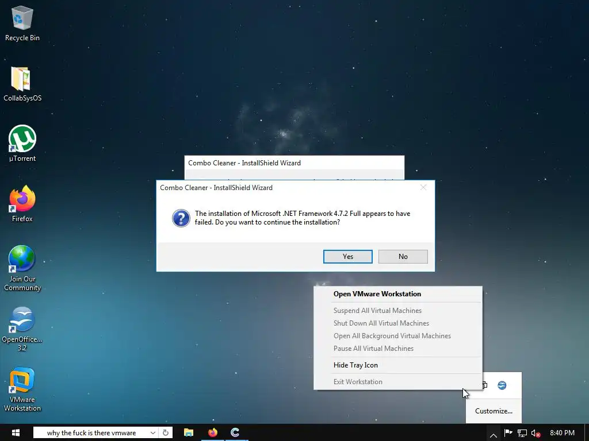Click the Windows Start button
Image resolution: width=589 pixels, height=441 pixels.
click(x=16, y=432)
